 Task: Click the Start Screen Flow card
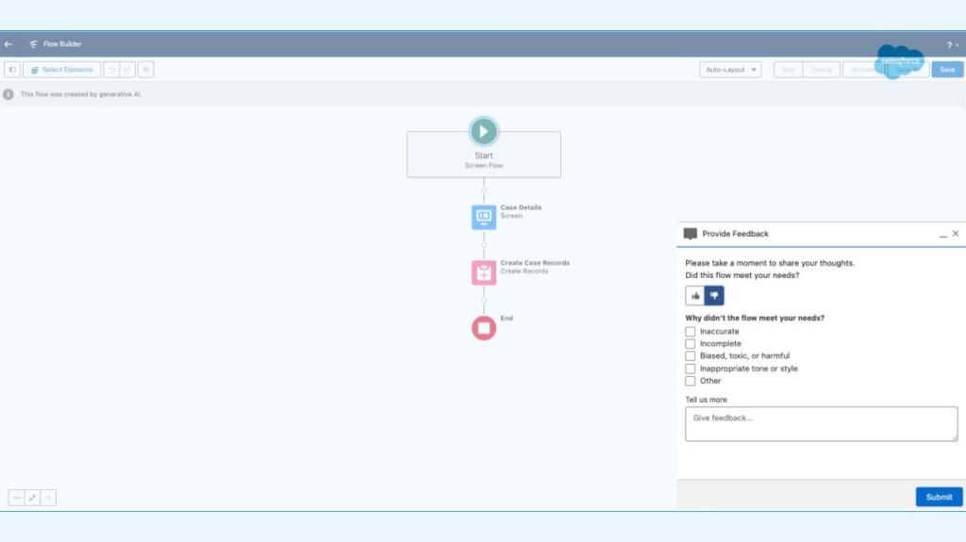[x=484, y=155]
